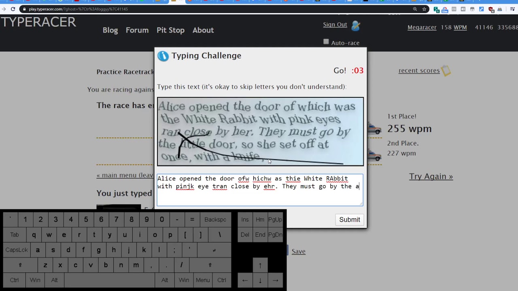Click the number 1 key on the on-screen keyboard

[25, 219]
